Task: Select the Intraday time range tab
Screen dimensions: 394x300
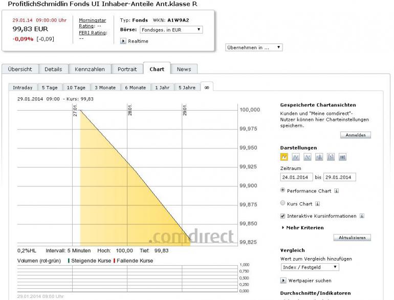Action: (x=23, y=87)
